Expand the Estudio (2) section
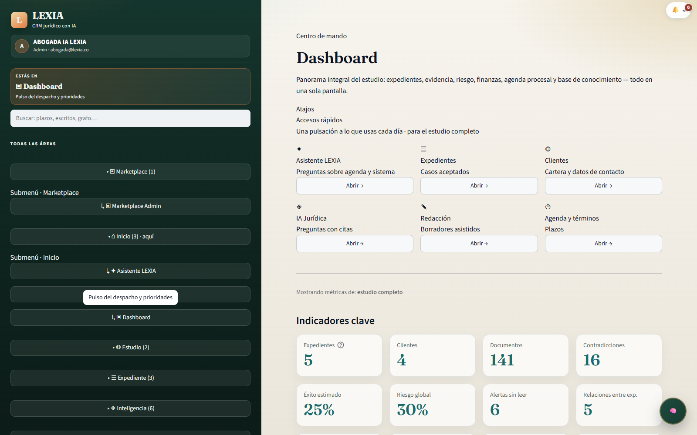Image resolution: width=697 pixels, height=435 pixels. pyautogui.click(x=130, y=348)
